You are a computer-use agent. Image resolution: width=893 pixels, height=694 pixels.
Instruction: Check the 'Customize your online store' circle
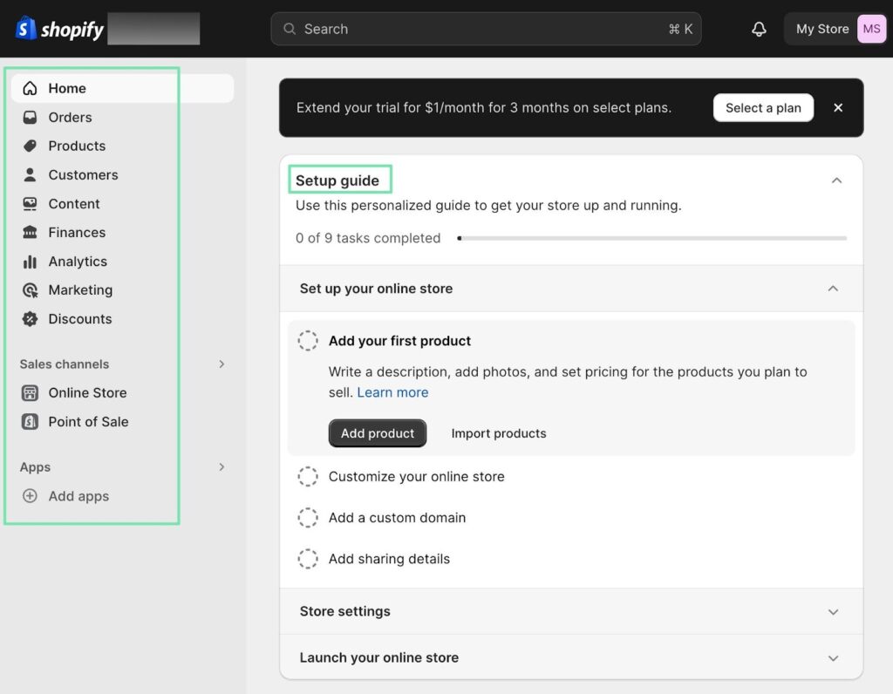click(308, 477)
